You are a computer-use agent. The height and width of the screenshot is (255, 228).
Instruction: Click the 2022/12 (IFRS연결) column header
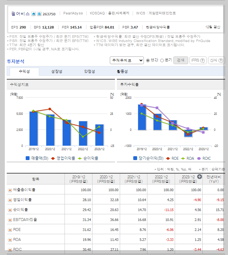pos(161,179)
